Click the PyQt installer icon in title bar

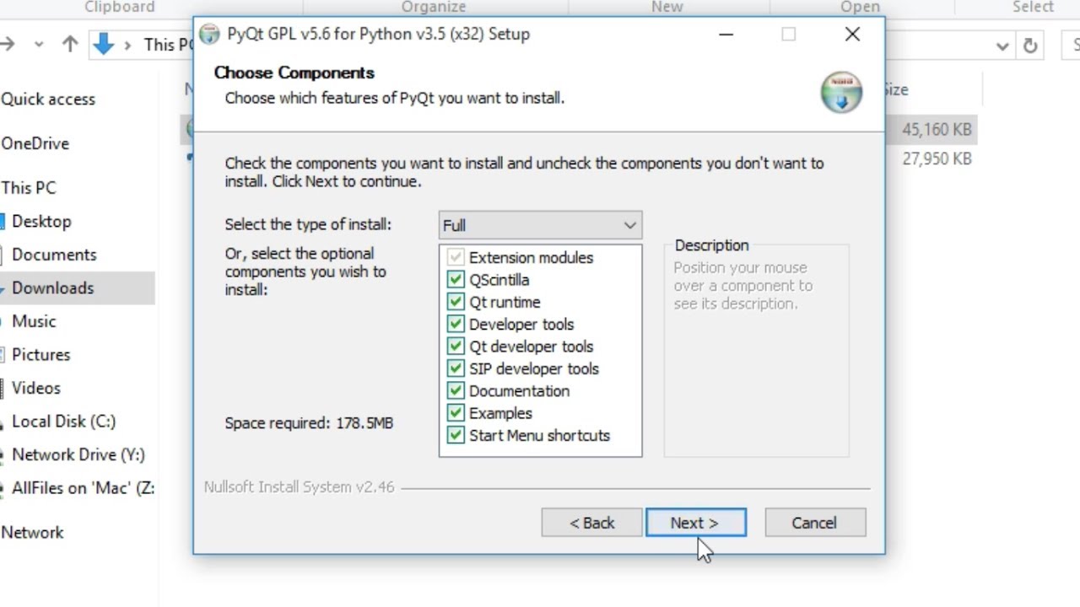209,35
